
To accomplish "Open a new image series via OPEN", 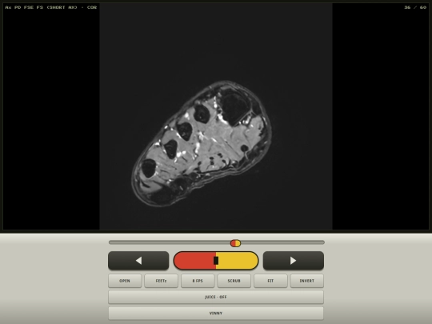I will [125, 281].
